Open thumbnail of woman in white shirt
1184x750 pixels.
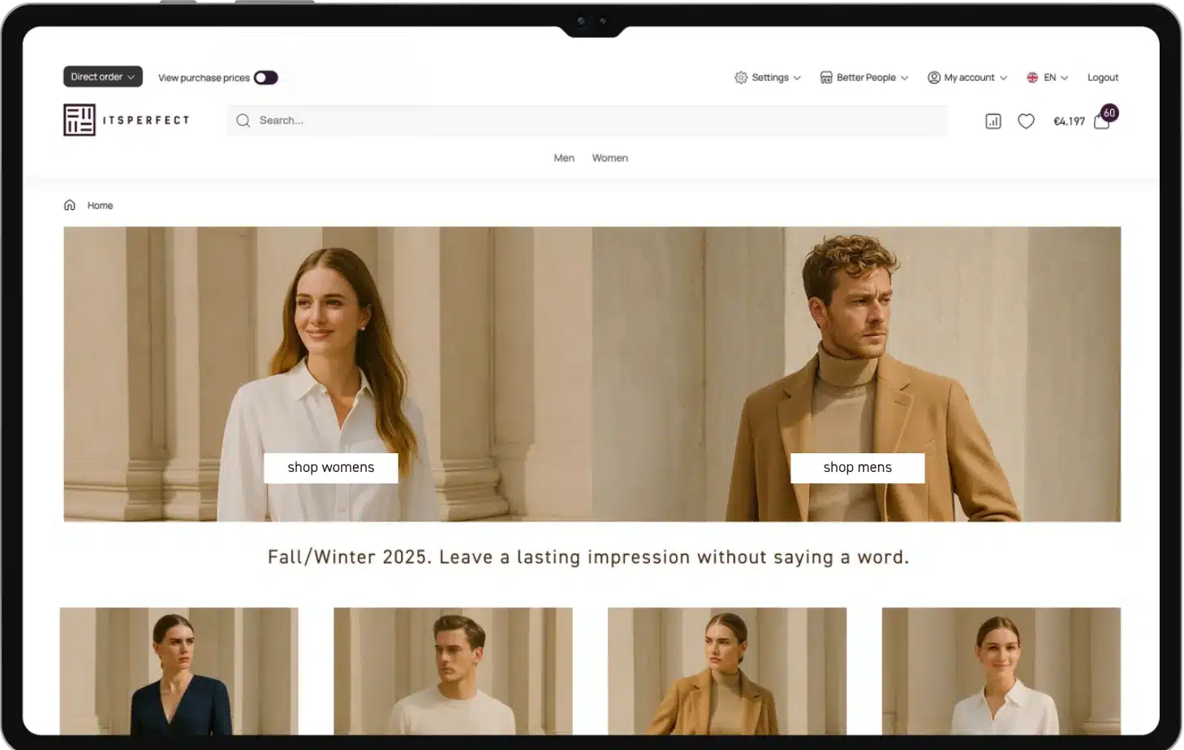(1001, 671)
